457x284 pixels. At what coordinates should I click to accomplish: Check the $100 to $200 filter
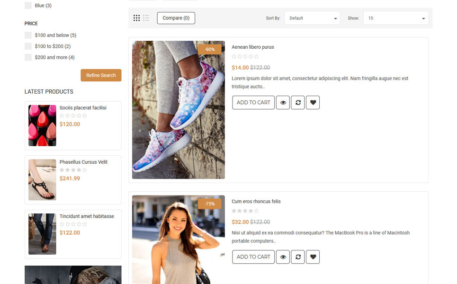pos(28,46)
